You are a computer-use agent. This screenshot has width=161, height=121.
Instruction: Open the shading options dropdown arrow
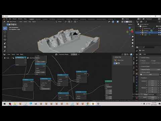coord(133,22)
